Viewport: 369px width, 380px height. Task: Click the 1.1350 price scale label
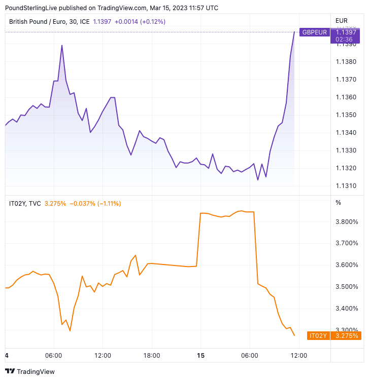click(346, 115)
